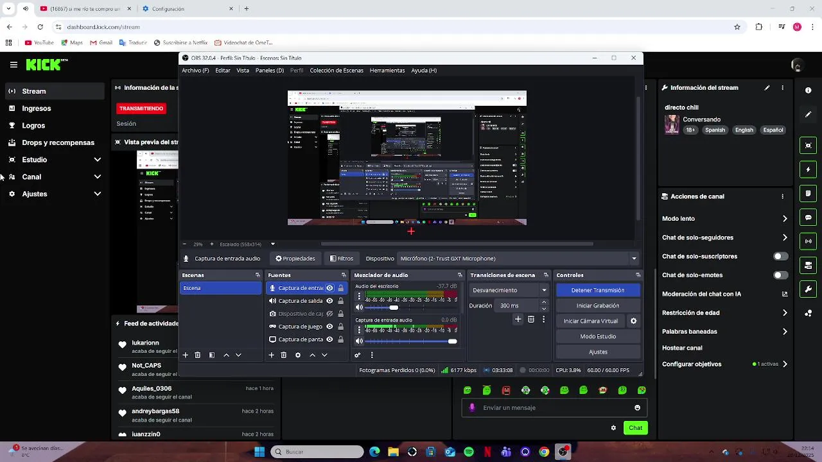
Task: Open Spotify from the taskbar
Action: click(469, 452)
